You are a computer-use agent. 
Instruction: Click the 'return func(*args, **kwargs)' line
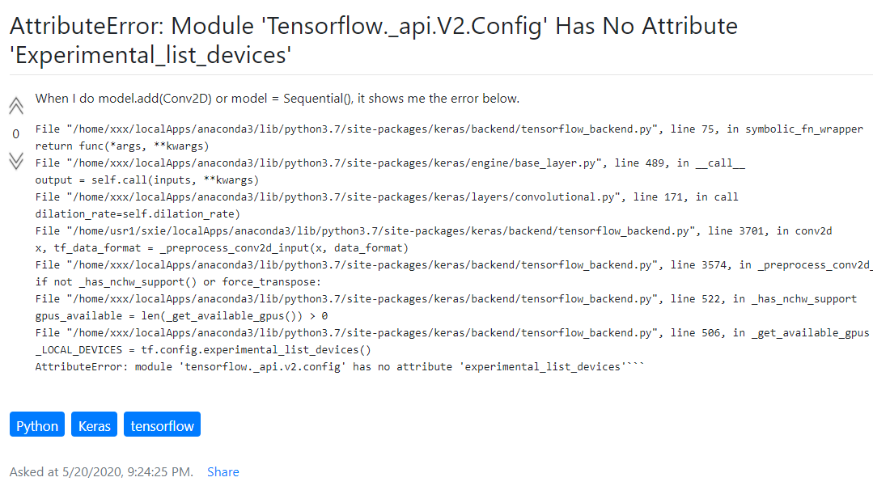click(122, 146)
